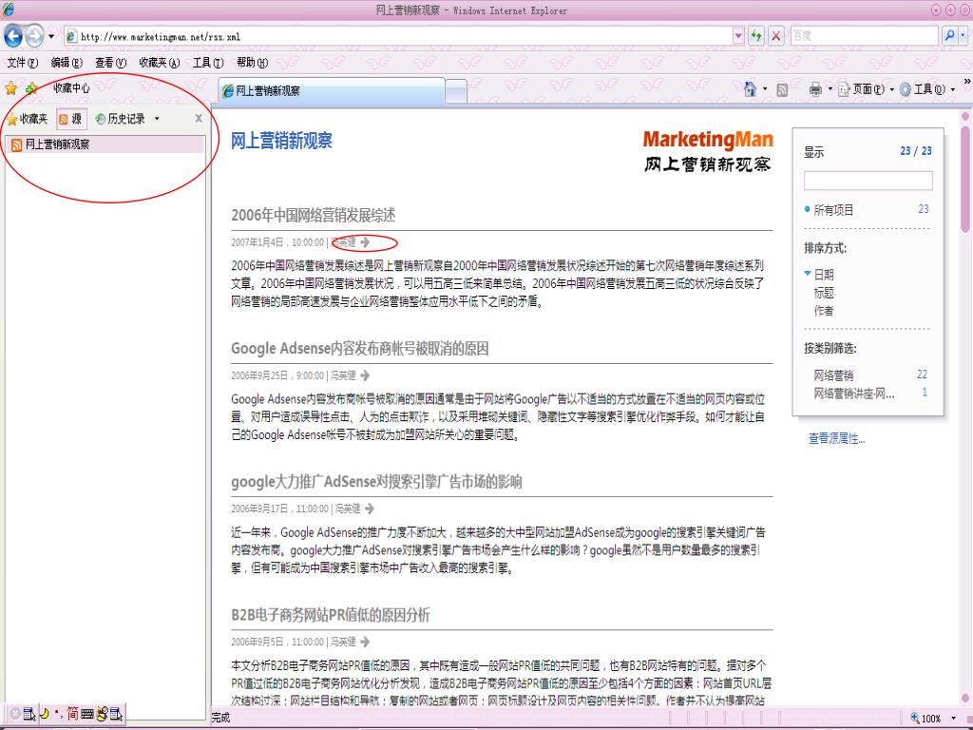Open 查看源属性... feed properties link
973x730 pixels.
click(x=836, y=438)
